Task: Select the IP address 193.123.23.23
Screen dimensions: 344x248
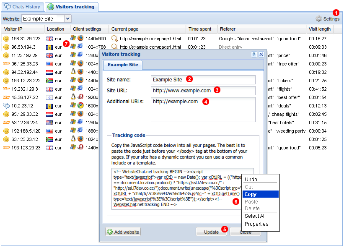Action: coord(26,148)
